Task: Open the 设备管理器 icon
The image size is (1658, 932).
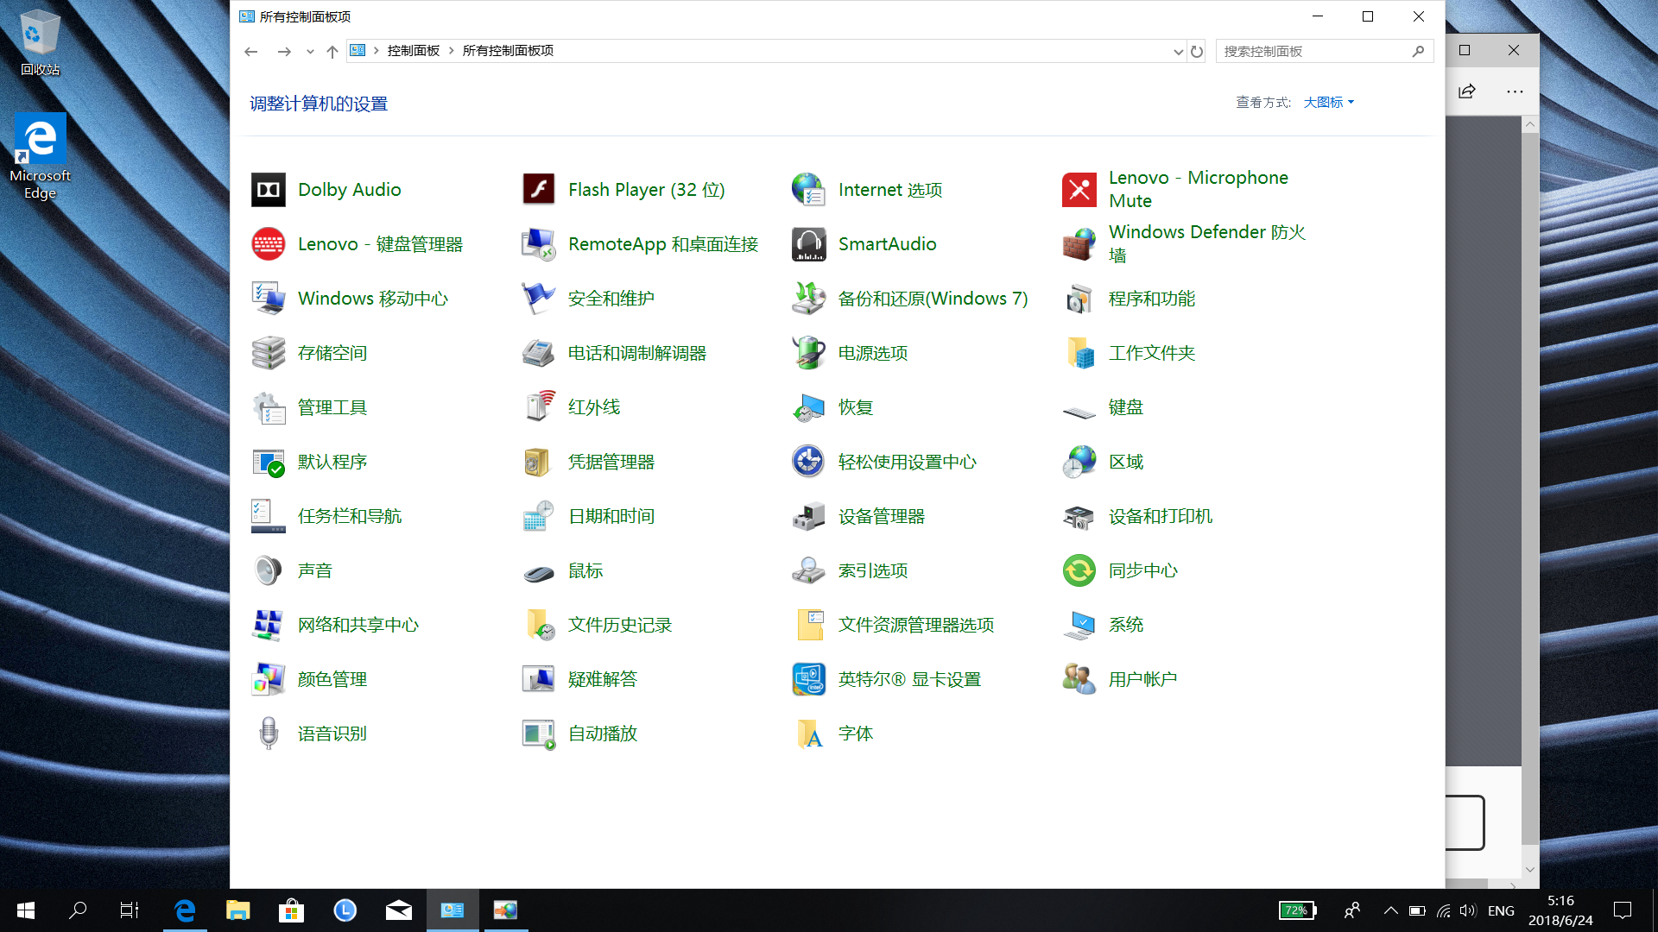Action: pyautogui.click(x=809, y=516)
